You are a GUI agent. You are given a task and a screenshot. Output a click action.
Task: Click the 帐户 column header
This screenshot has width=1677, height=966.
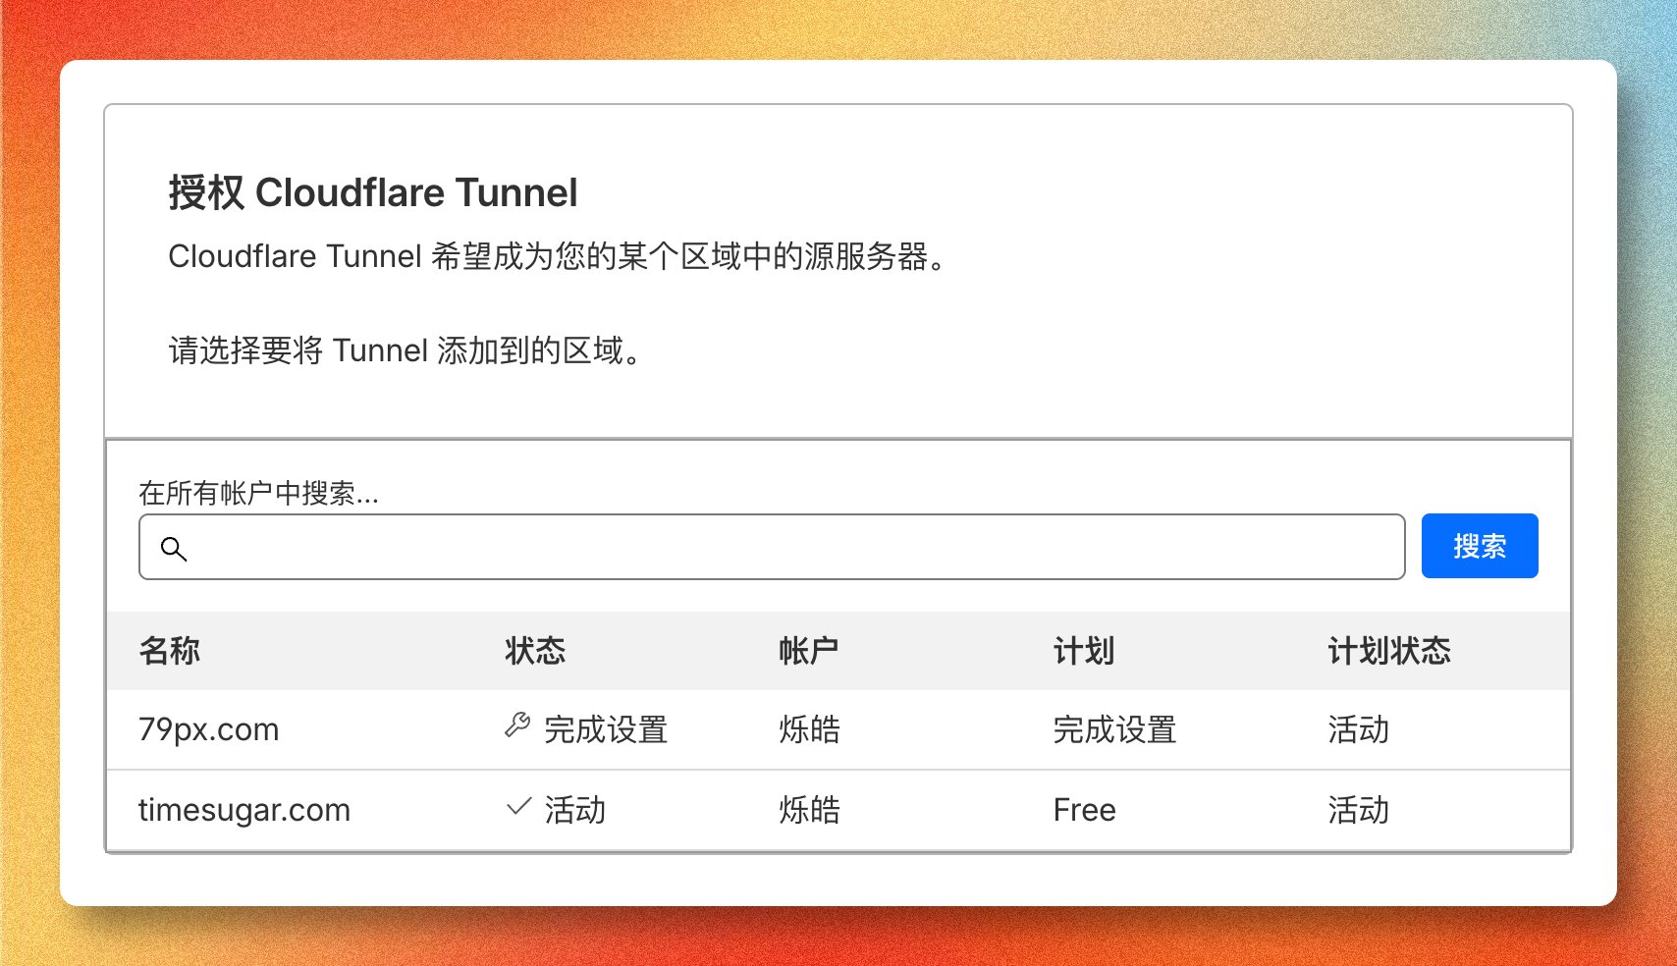pos(809,651)
